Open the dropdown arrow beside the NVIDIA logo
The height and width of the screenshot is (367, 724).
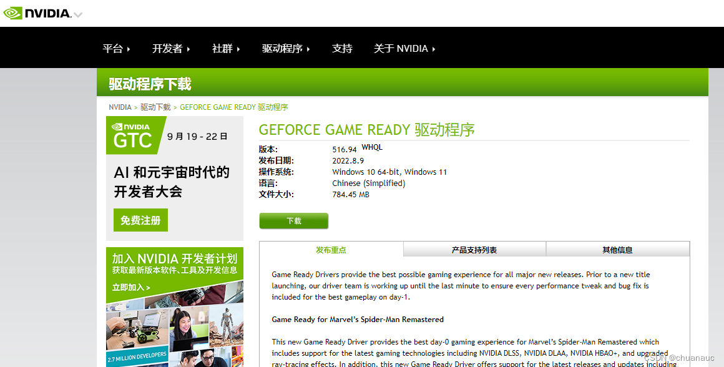78,15
